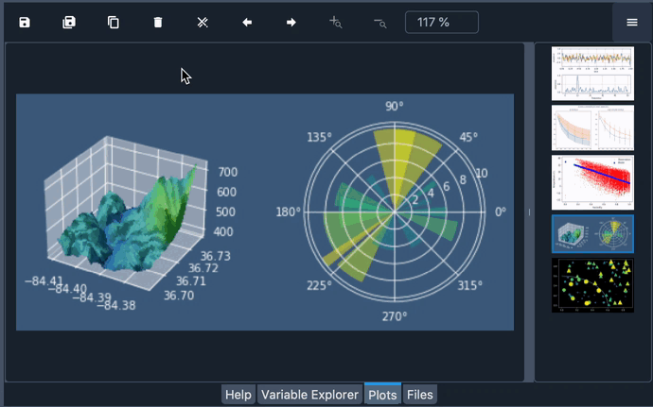
Task: Go to previous plot with left arrow
Action: click(x=247, y=23)
